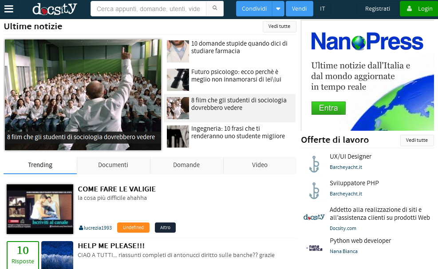Click the green Login button
The height and width of the screenshot is (269, 438).
point(419,8)
